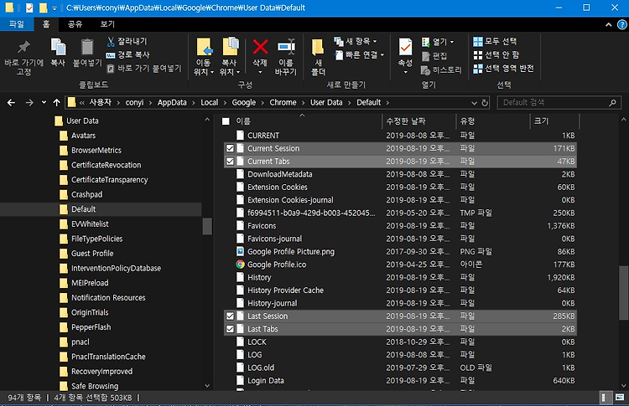The image size is (629, 406).
Task: Invert selection (선택 영역 반전)
Action: click(x=503, y=69)
